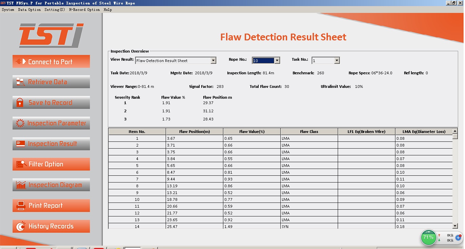Click the green 71% circle widget

(x=428, y=237)
